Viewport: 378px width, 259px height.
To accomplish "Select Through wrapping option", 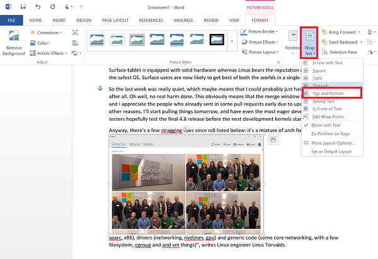I will 332,85.
